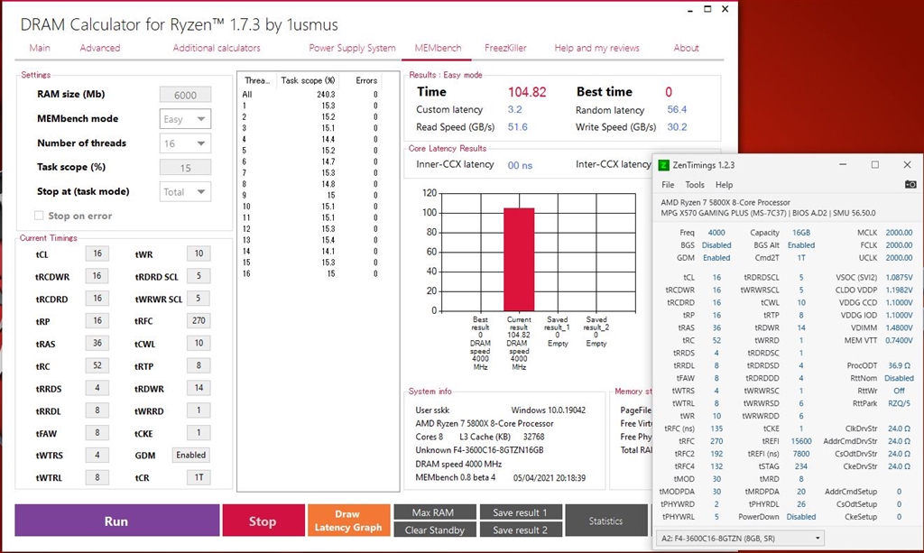Click the tCL timing value box

coord(97,253)
